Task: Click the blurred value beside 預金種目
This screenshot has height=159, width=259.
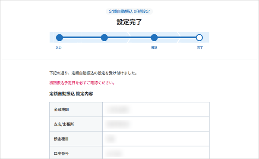Action: [111, 139]
